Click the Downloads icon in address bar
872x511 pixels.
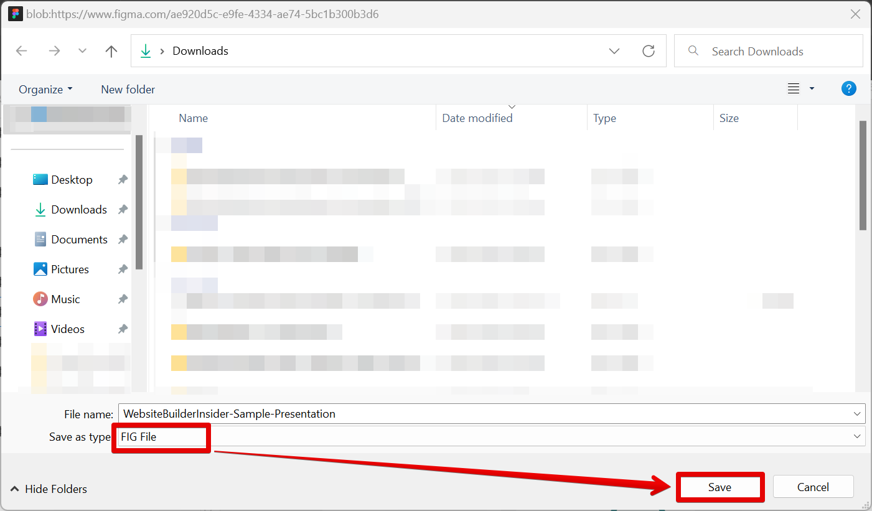coord(146,51)
